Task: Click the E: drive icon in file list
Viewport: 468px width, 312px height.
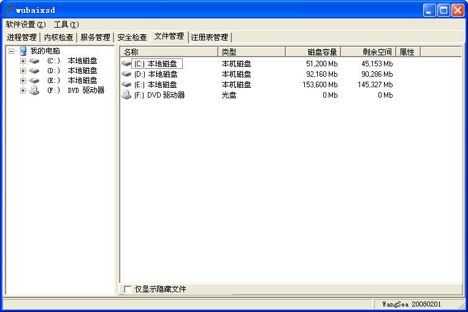Action: pyautogui.click(x=126, y=84)
